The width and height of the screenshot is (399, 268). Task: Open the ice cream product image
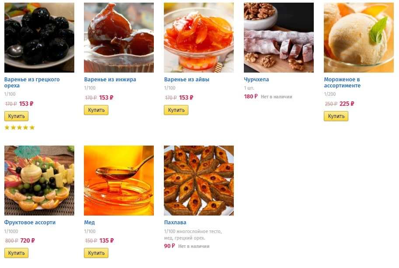[x=359, y=38]
